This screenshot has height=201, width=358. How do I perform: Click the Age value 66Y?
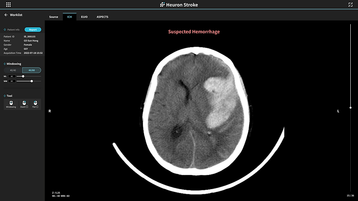26,49
